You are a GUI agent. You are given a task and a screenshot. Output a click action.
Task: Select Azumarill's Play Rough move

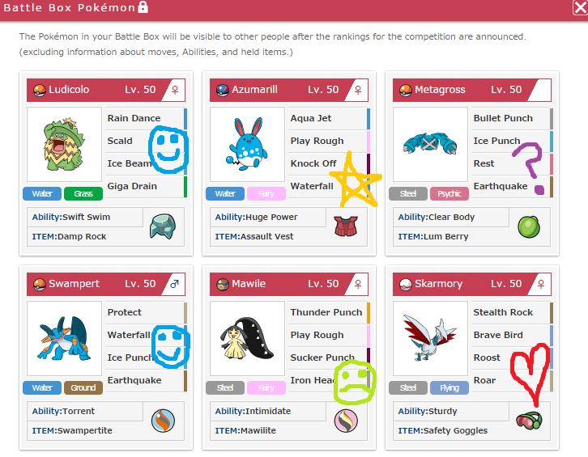(x=329, y=141)
